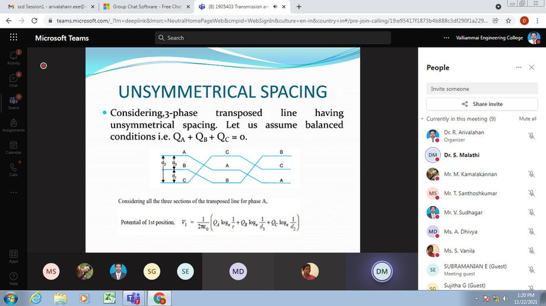Viewport: 546px width, 306px height.
Task: Open Internet Explorer from taskbar
Action: pos(36,298)
